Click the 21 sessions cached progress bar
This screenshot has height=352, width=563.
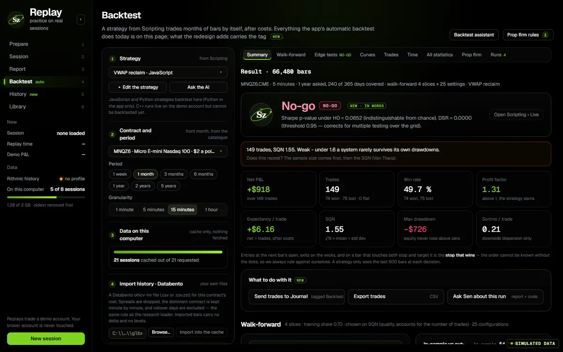pyautogui.click(x=168, y=252)
